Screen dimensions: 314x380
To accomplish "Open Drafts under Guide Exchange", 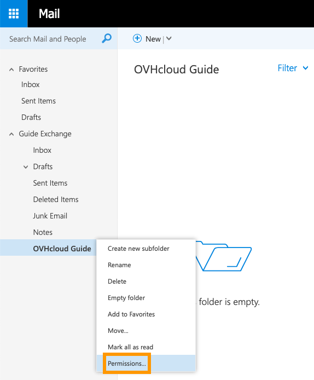I will tap(43, 167).
